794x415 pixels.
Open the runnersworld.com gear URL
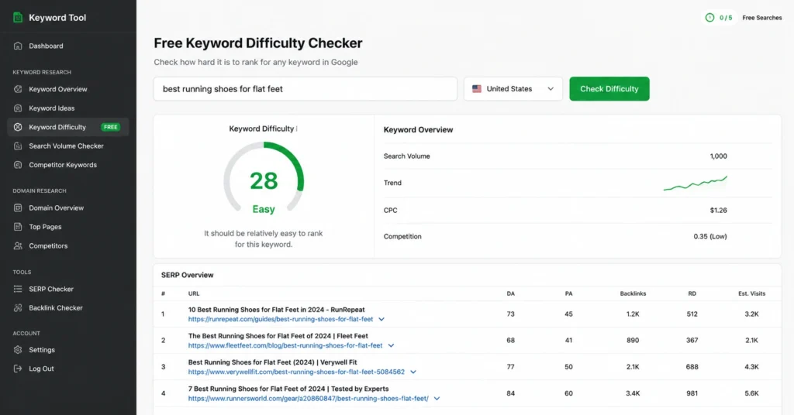309,399
